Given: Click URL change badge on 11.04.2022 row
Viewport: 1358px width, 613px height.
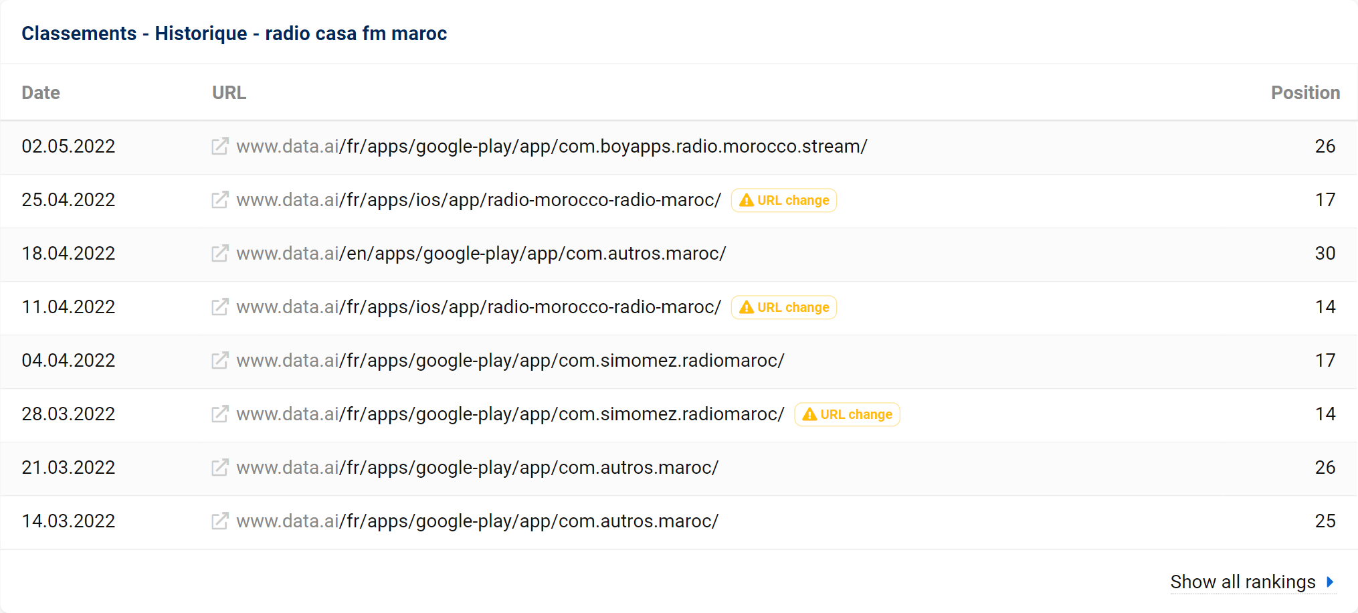Looking at the screenshot, I should 784,307.
